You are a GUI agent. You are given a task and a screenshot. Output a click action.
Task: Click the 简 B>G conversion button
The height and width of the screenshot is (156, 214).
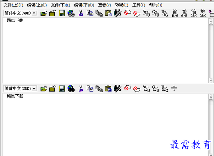tap(175, 13)
